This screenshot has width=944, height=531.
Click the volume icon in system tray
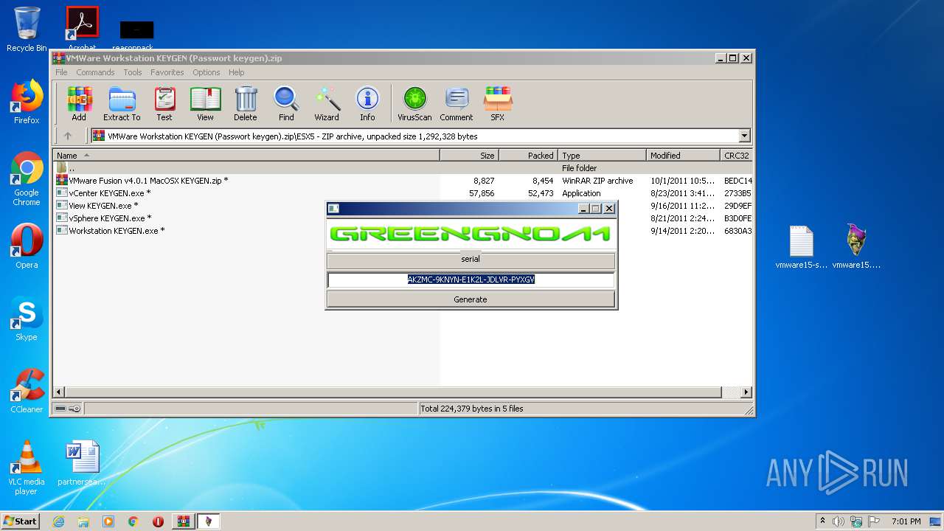point(839,521)
